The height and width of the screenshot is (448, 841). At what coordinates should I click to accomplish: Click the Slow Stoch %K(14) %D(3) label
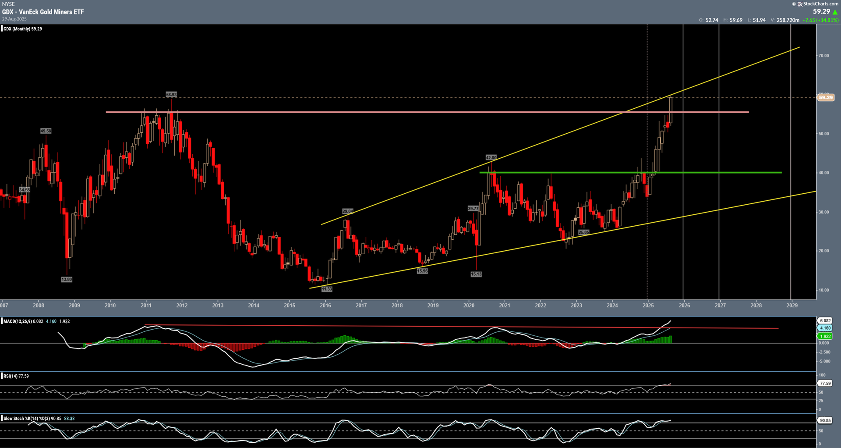pyautogui.click(x=27, y=419)
